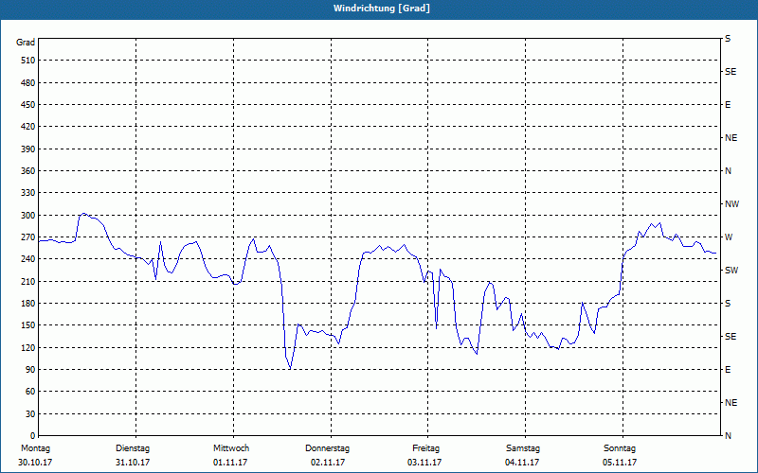The width and height of the screenshot is (758, 473).
Task: Select the 30 y-axis value
Action: point(30,414)
